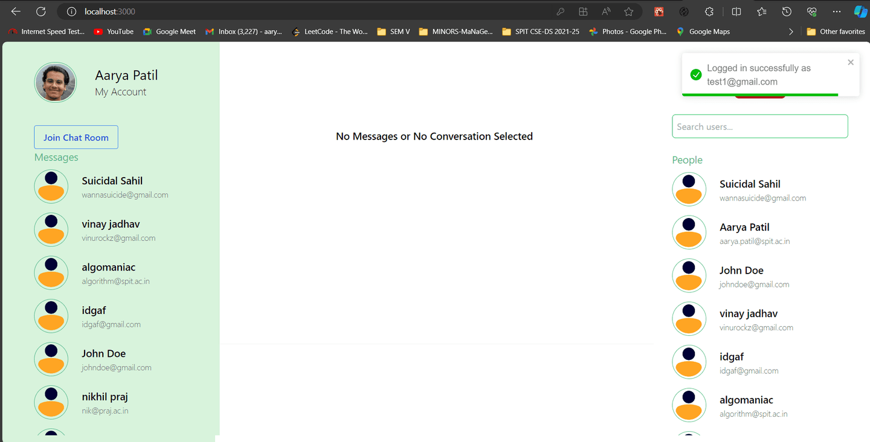Open the password key icon in address bar

click(560, 11)
